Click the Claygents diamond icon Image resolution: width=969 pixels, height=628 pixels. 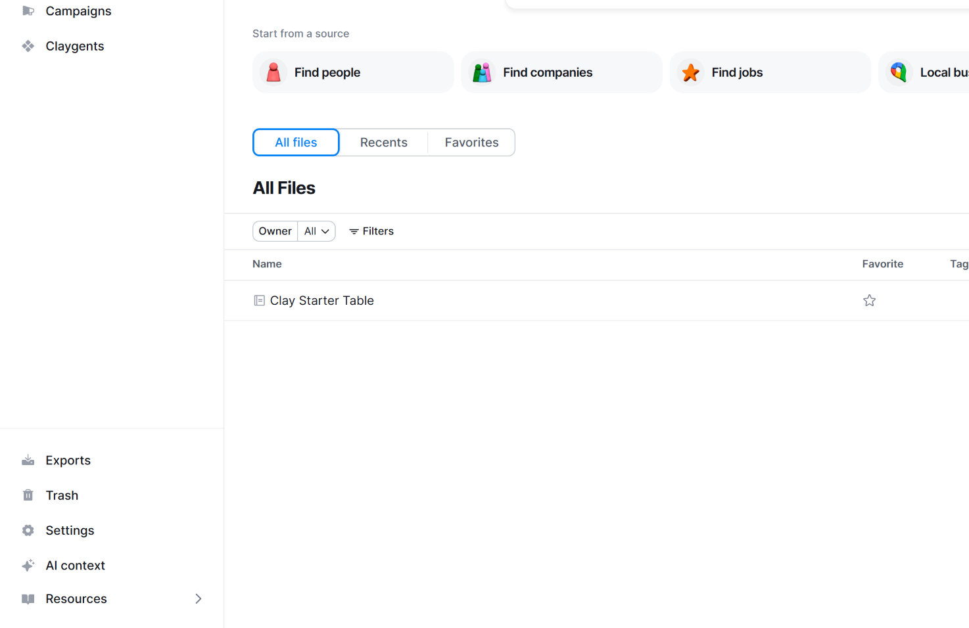pyautogui.click(x=28, y=46)
